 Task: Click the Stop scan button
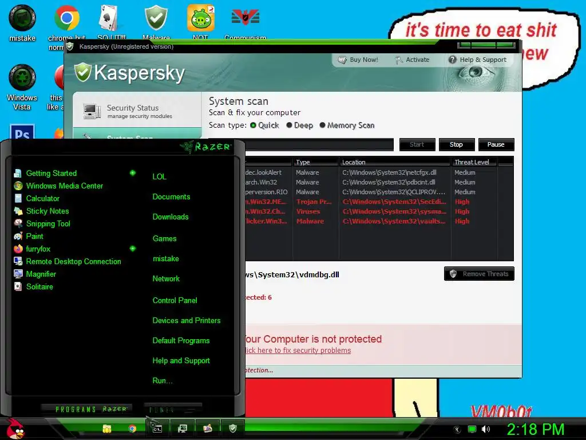456,144
